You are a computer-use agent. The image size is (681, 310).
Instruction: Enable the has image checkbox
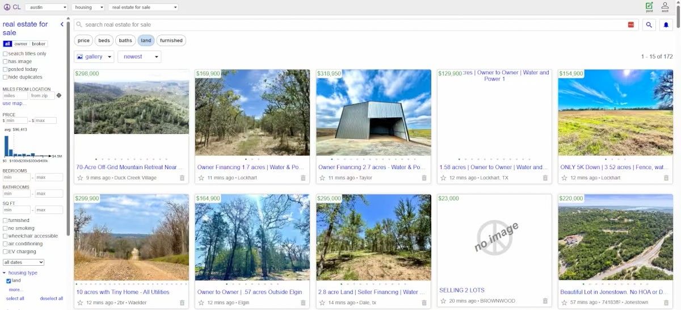pos(5,61)
